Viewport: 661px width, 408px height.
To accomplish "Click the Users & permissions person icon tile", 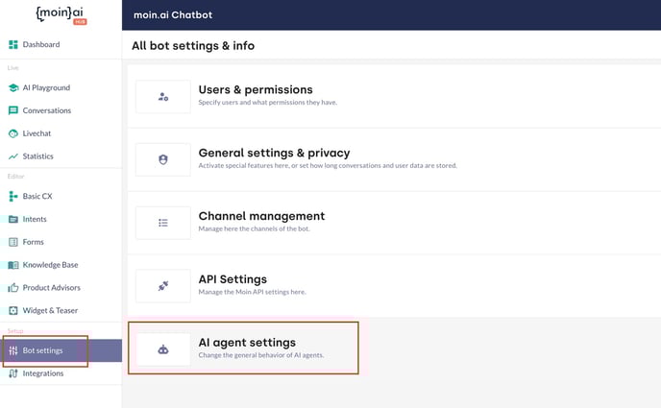I will click(x=163, y=97).
